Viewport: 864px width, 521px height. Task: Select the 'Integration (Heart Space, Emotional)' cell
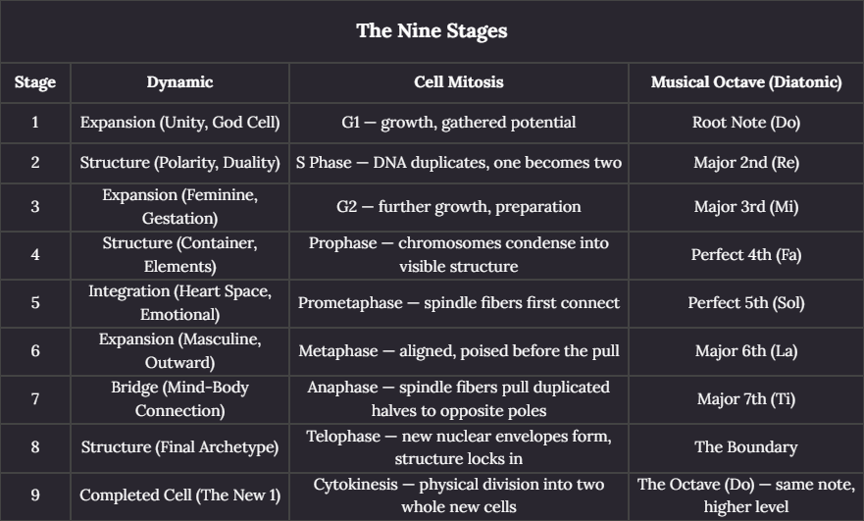click(x=179, y=302)
